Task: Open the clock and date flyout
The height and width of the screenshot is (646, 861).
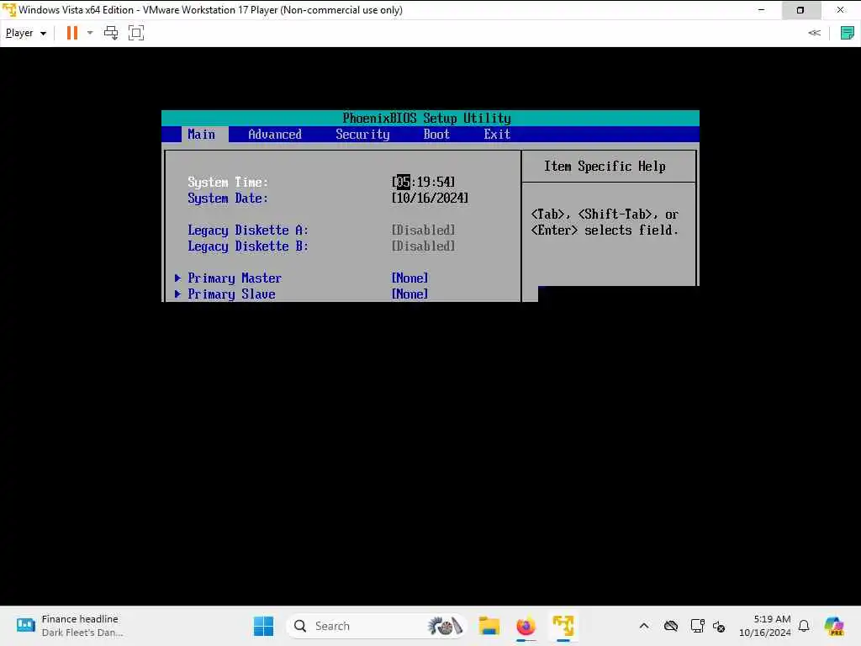Action: click(x=764, y=626)
